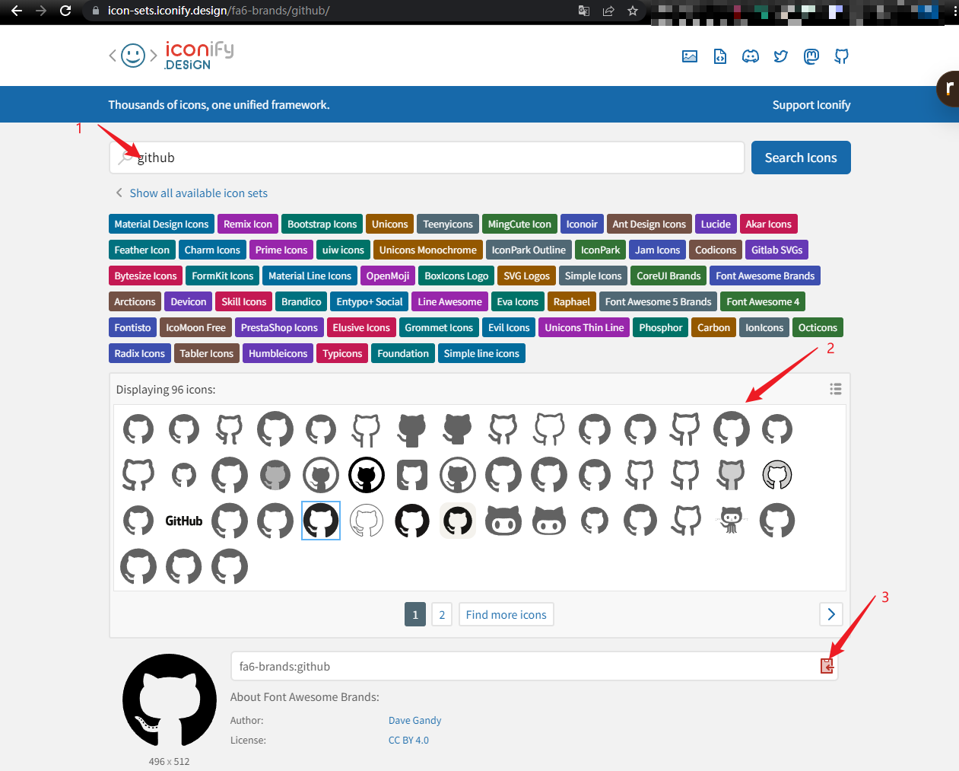Filter by Font Awesome 4 set
This screenshot has height=771, width=959.
click(x=763, y=301)
